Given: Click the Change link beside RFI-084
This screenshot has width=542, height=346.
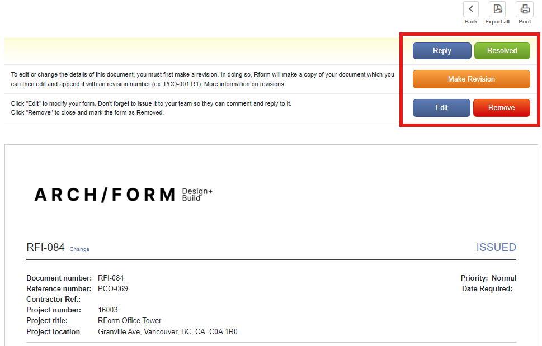Looking at the screenshot, I should (79, 249).
